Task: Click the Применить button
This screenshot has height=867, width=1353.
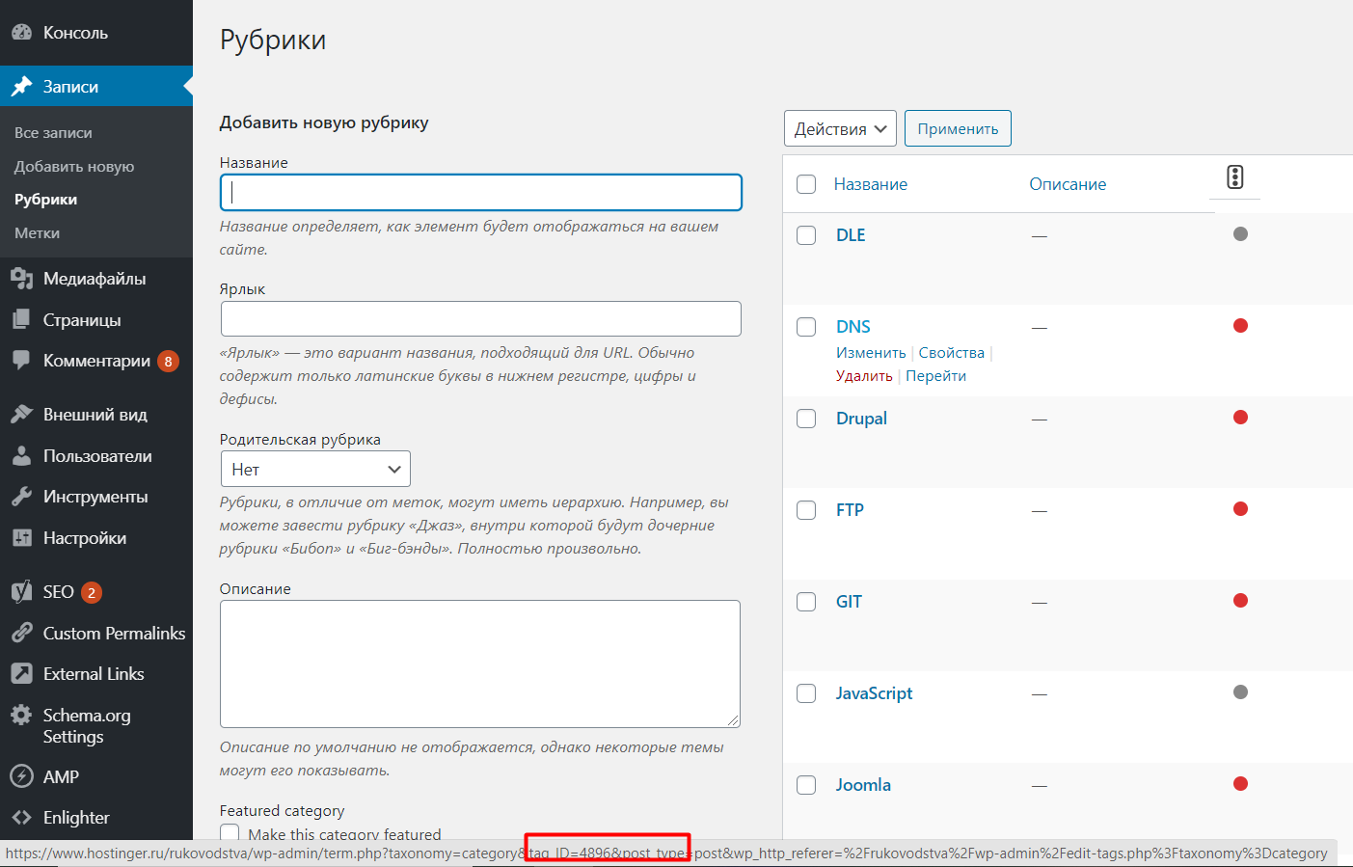Action: click(x=958, y=128)
